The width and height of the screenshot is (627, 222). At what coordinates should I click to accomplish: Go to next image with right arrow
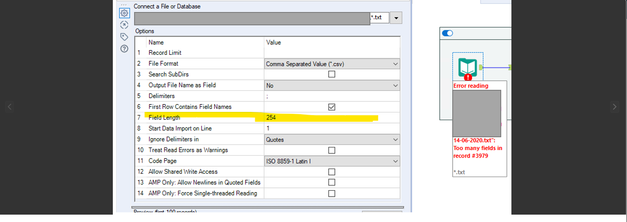[x=615, y=107]
